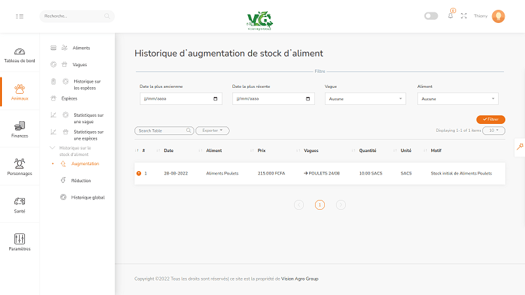The height and width of the screenshot is (295, 525).
Task: Click the notification bell icon
Action: 450,16
